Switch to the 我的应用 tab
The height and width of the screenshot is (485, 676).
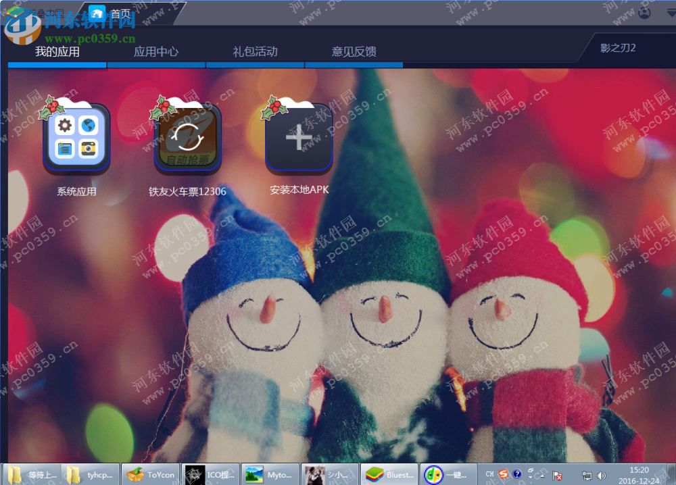57,52
